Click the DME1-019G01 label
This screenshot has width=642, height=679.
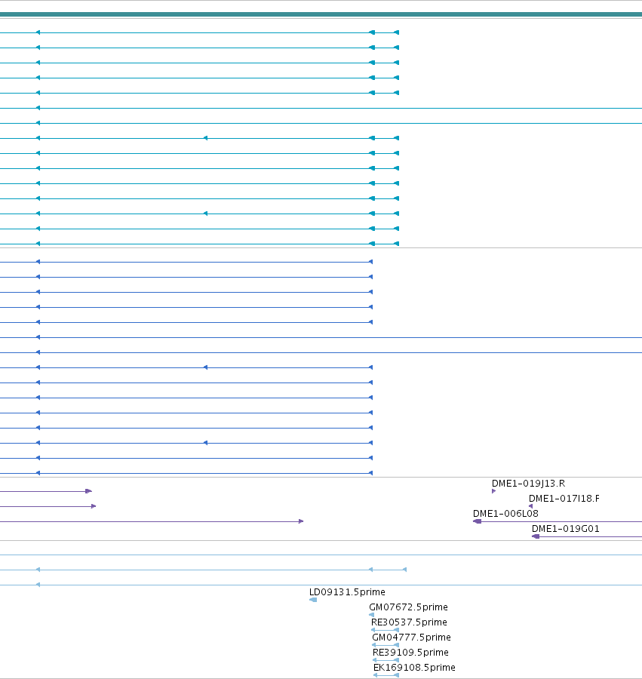click(565, 529)
